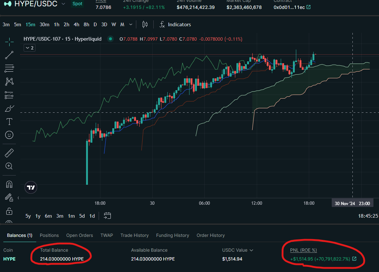Toggle magnet mode for drawings
Viewport: 379px width, 272px height.
tap(9, 184)
